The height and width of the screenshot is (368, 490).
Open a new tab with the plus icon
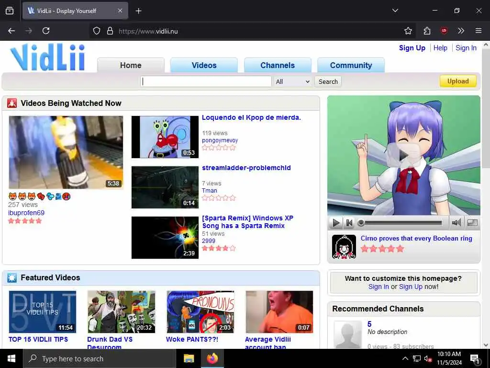coord(138,11)
